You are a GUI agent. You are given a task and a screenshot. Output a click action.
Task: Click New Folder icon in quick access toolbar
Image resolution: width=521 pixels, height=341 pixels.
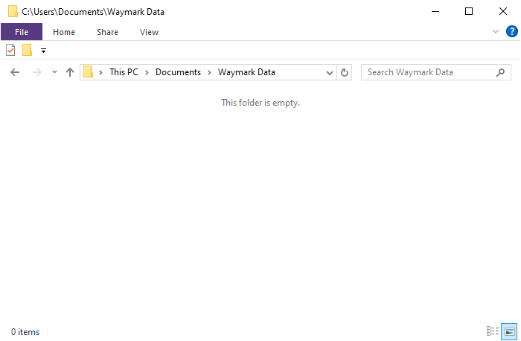coord(27,50)
